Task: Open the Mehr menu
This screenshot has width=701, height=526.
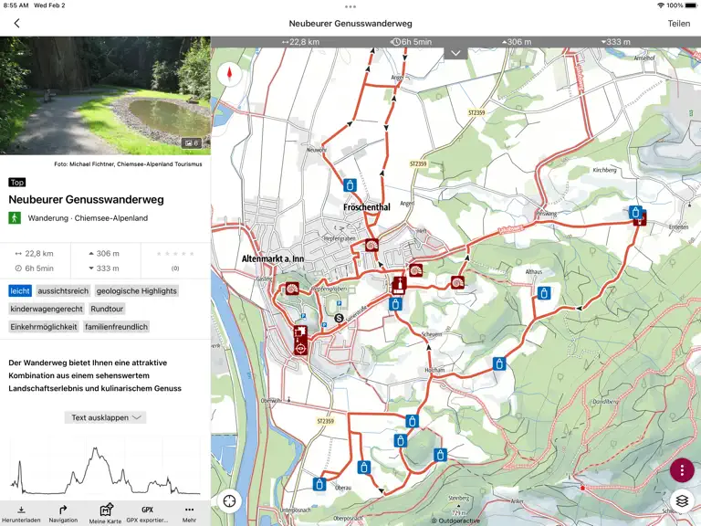Action: tap(189, 514)
